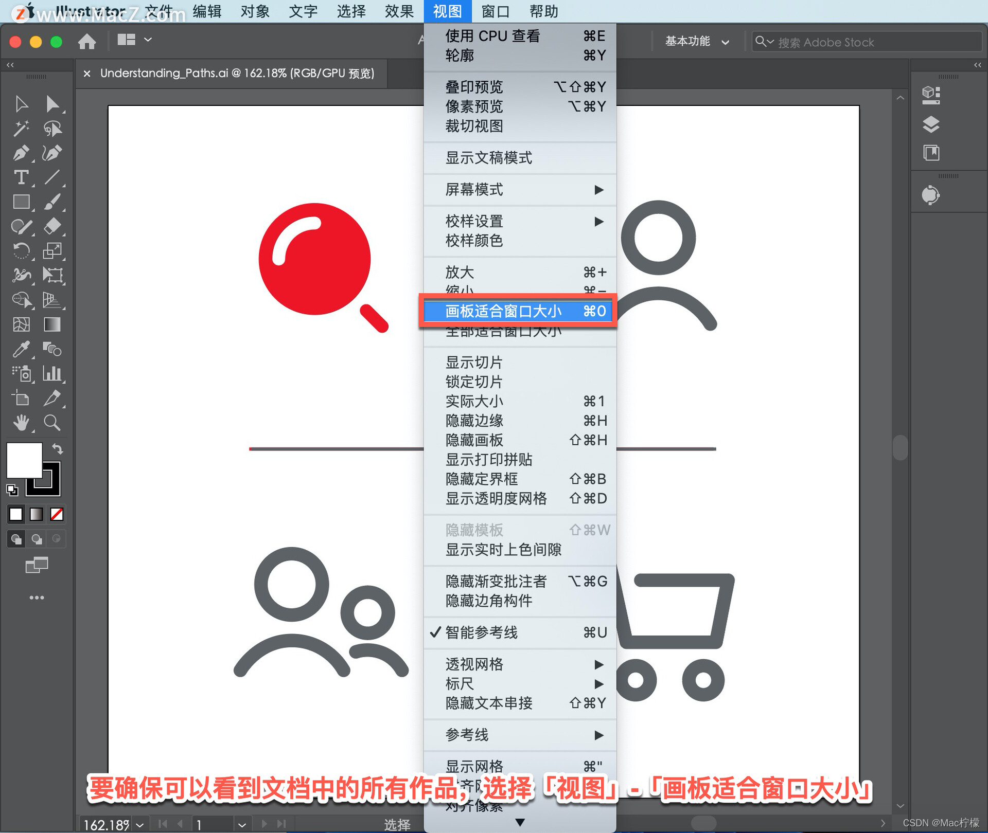Select the Eraser tool
Viewport: 988px width, 833px height.
52,226
